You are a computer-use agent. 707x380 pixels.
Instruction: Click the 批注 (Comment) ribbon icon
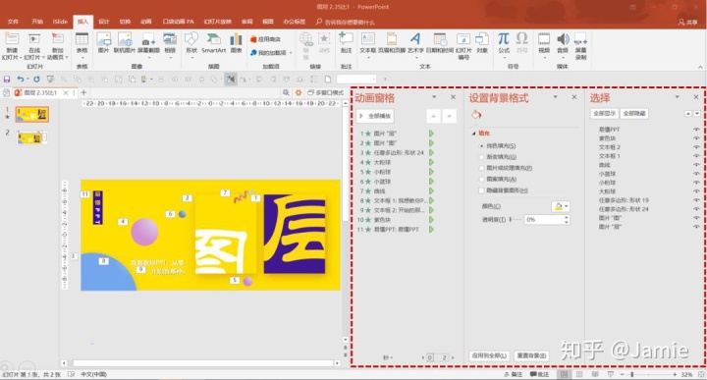tap(346, 39)
